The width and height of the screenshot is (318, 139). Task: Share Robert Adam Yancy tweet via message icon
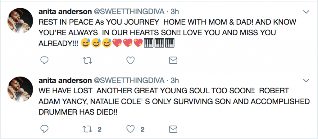pos(173,129)
